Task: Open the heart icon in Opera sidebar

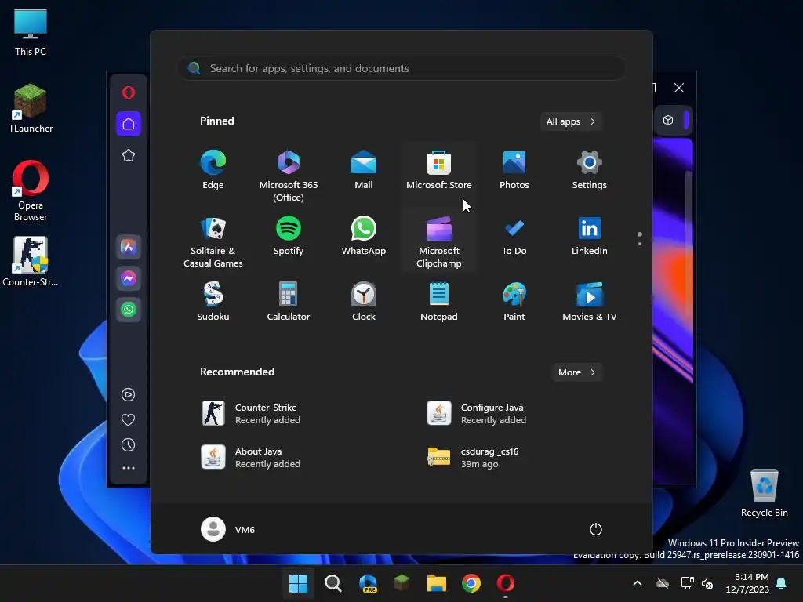Action: (x=128, y=420)
